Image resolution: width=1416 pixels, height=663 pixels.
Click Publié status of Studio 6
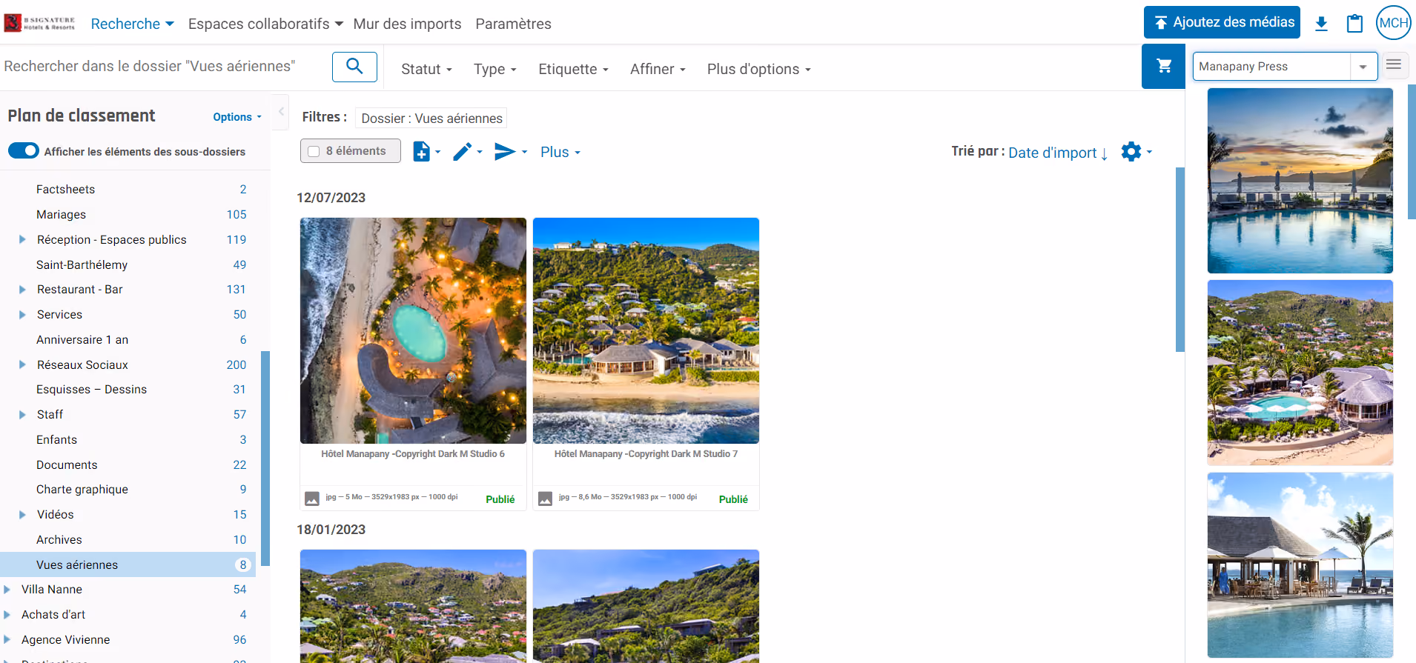(x=500, y=499)
